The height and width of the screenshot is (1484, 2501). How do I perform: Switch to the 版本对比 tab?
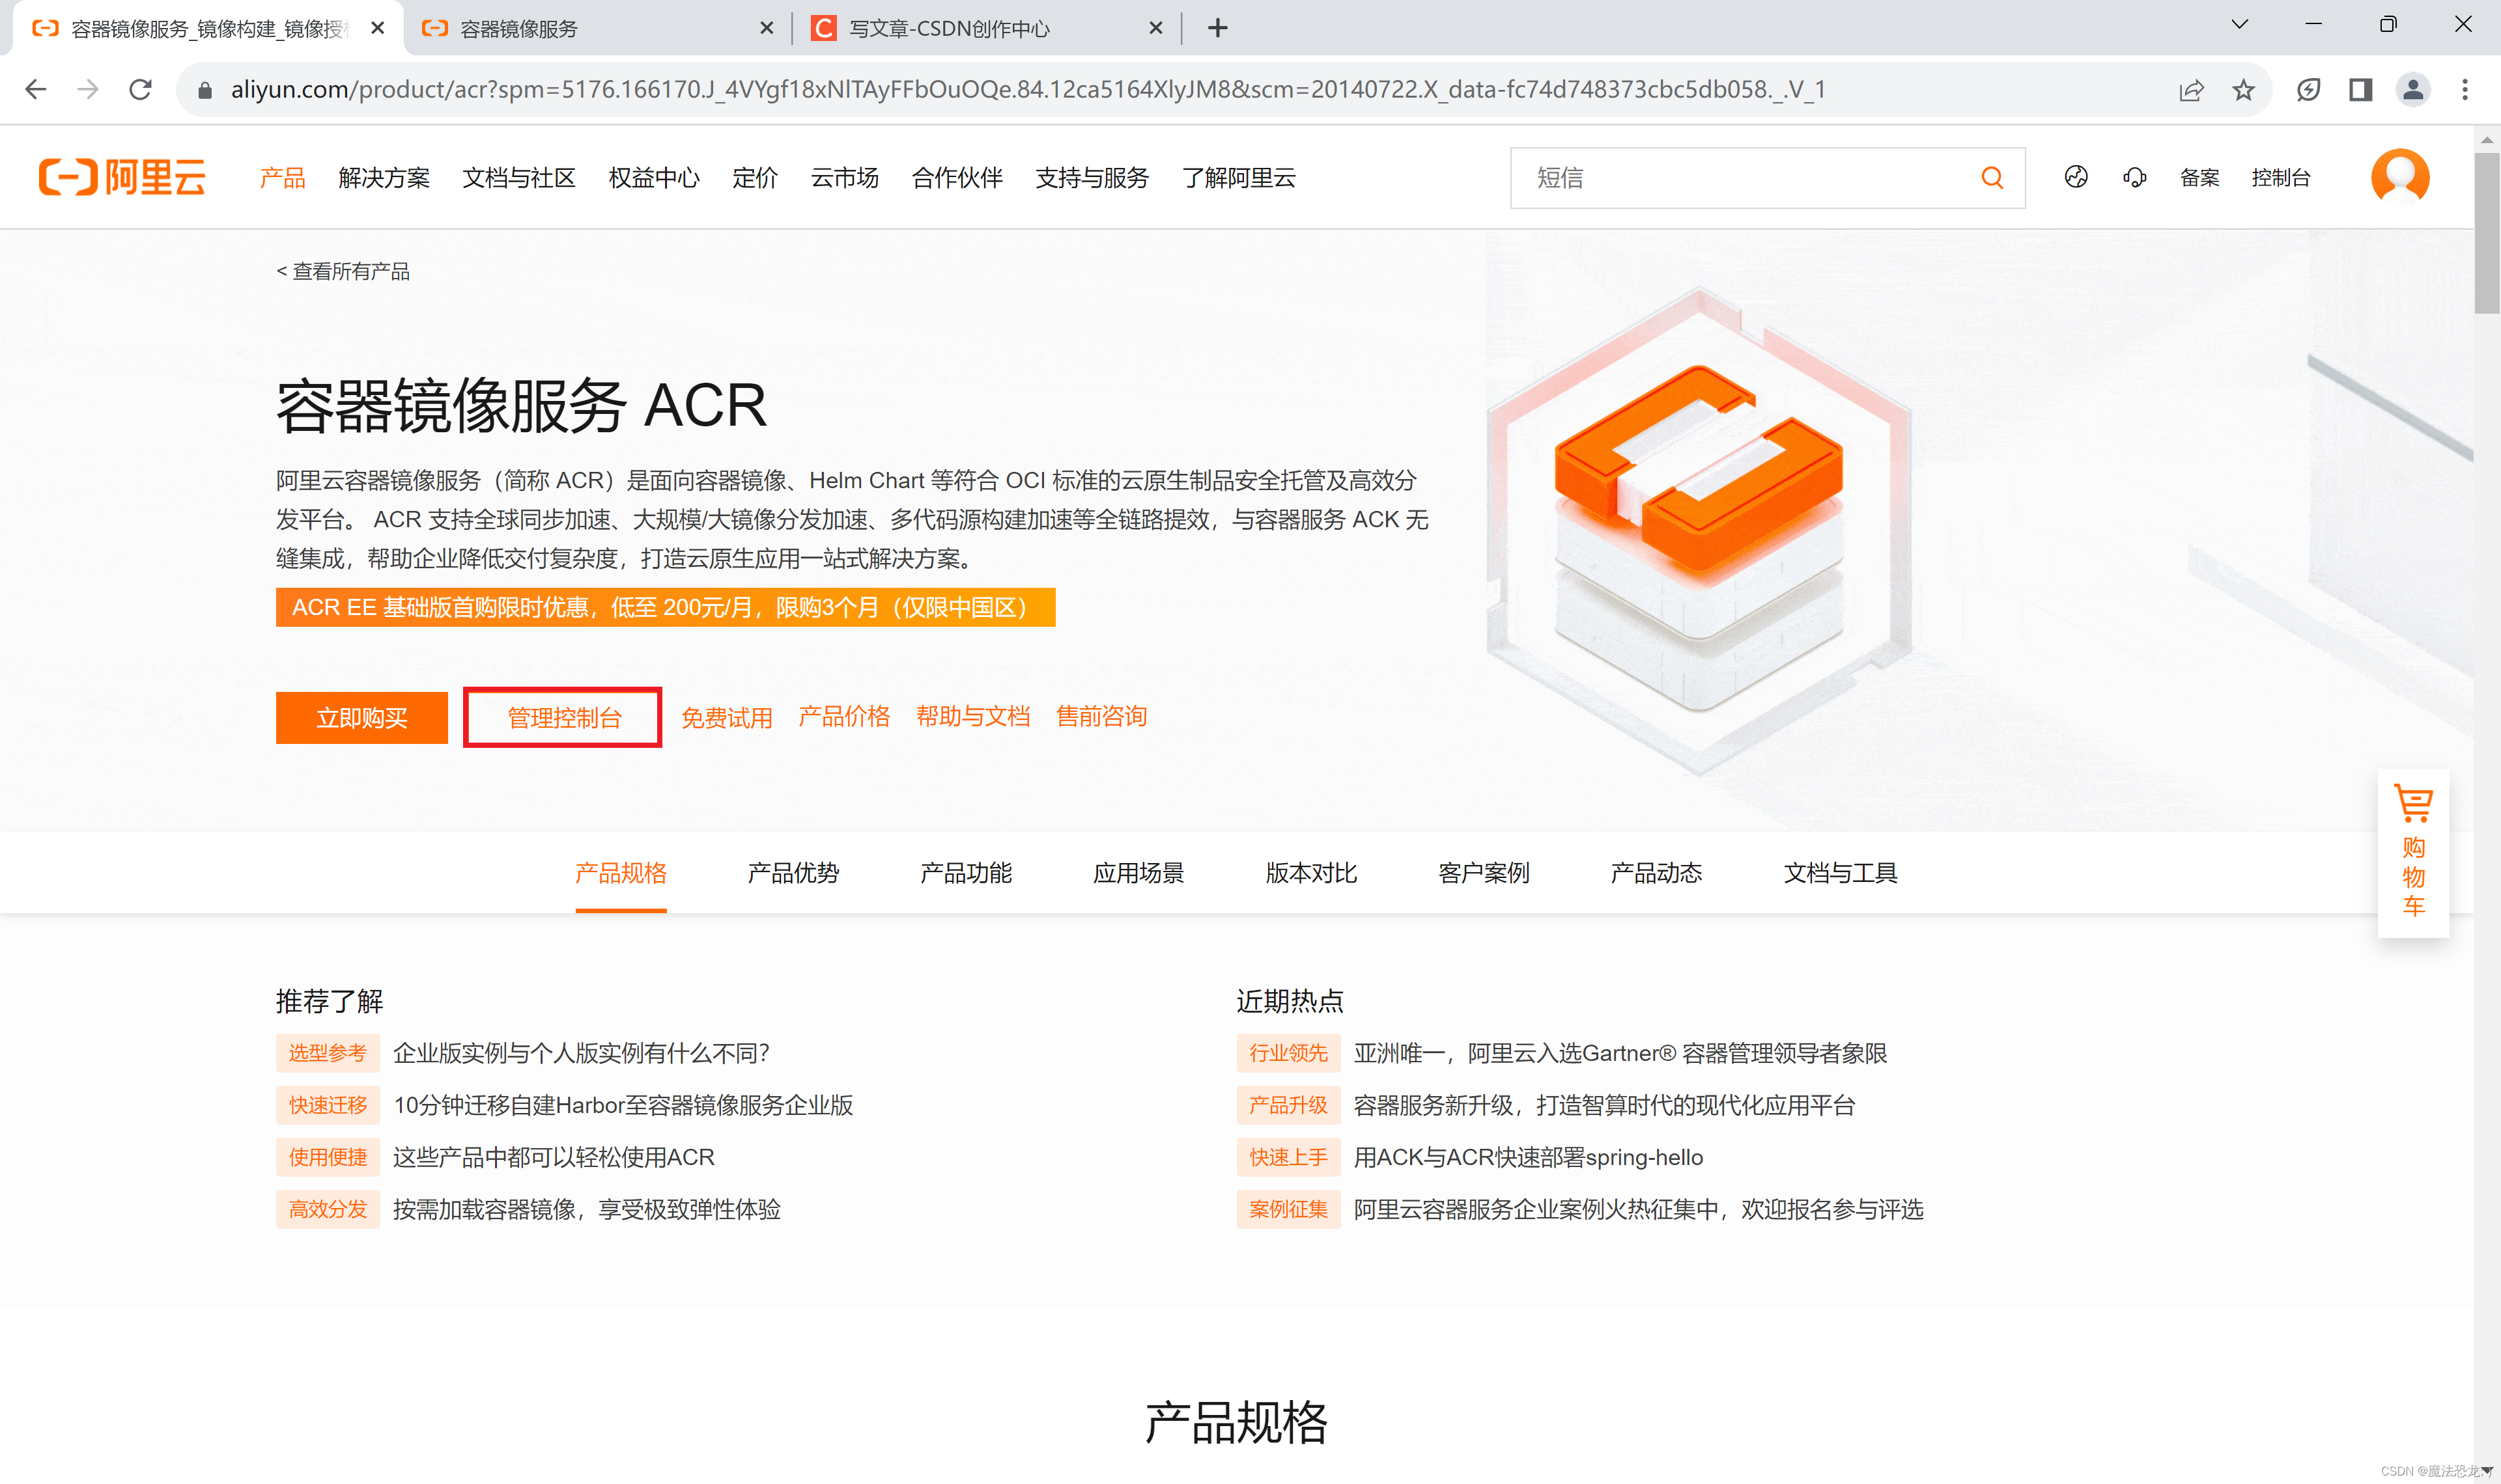point(1310,873)
